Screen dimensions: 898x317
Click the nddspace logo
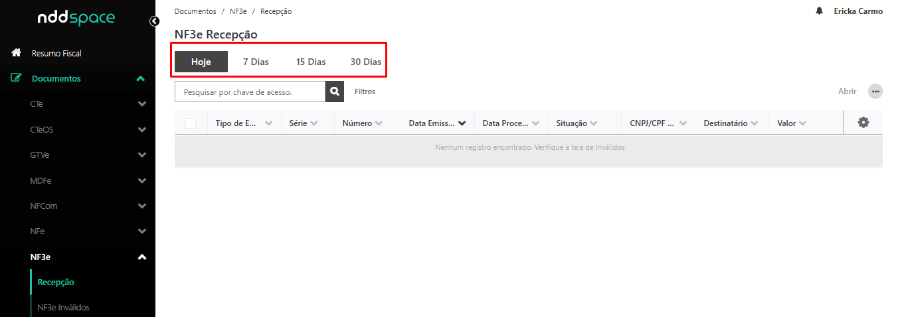pos(76,19)
